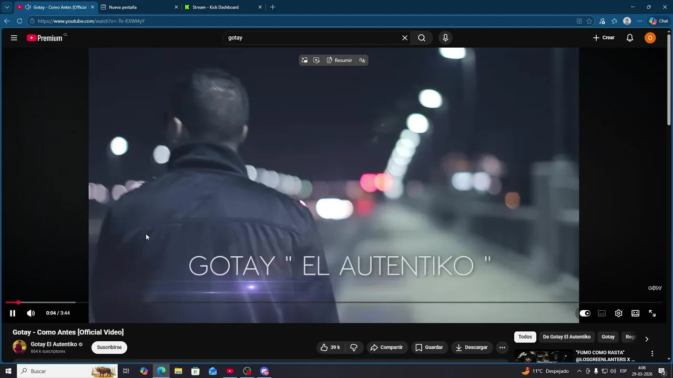Show hidden system tray icons chevron
Screen dimensions: 673x378
point(579,371)
